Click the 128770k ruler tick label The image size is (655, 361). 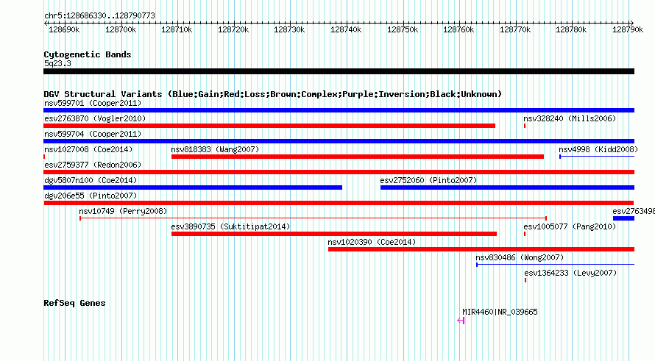tap(515, 29)
